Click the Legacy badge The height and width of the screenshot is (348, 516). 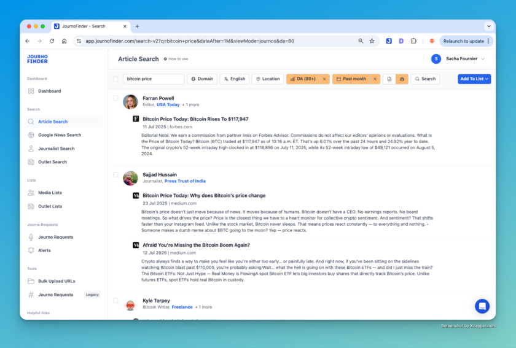coord(92,295)
